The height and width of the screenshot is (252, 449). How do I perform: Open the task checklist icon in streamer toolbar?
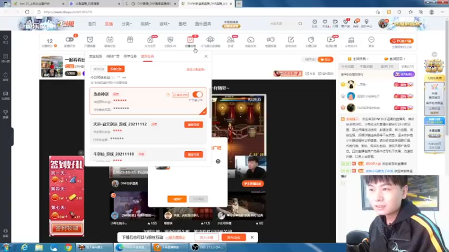click(190, 39)
